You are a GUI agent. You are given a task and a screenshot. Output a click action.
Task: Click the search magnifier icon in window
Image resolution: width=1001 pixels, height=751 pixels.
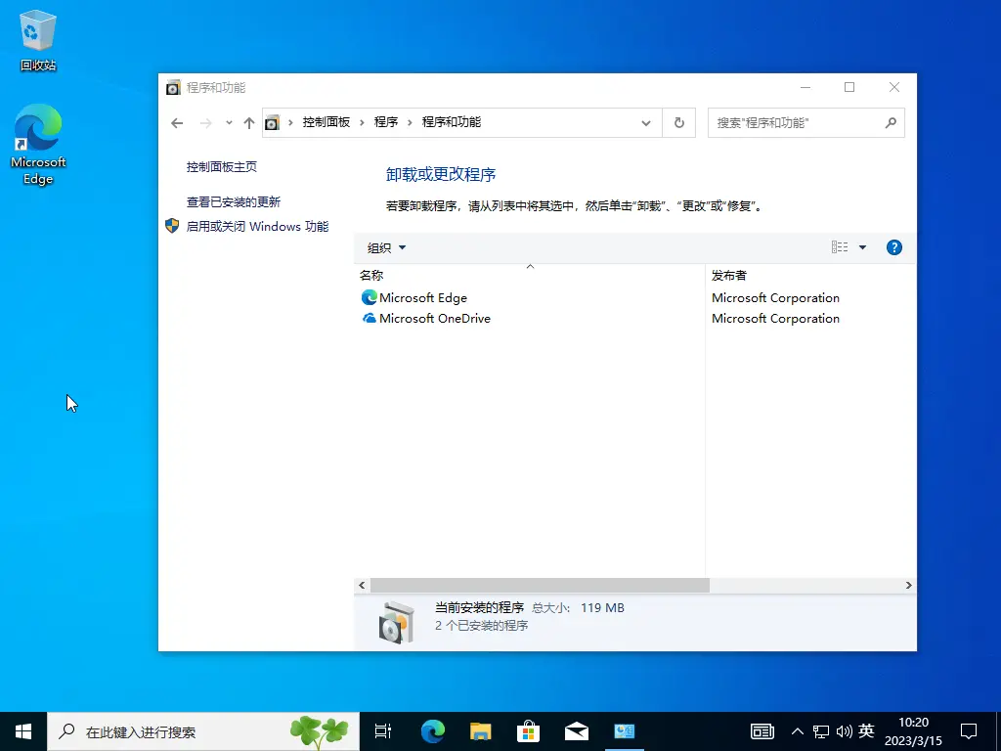point(891,122)
